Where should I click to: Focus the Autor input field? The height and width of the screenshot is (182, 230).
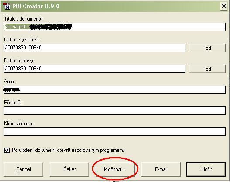pyautogui.click(x=115, y=90)
